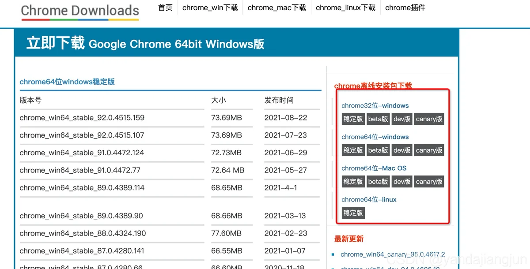This screenshot has height=269, width=530.
Task: Select the 72.73MB size cell
Action: coord(227,153)
